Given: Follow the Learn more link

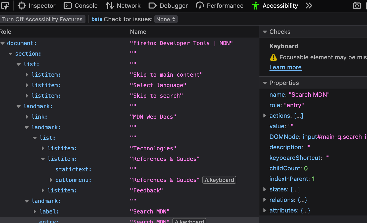Looking at the screenshot, I should 285,67.
